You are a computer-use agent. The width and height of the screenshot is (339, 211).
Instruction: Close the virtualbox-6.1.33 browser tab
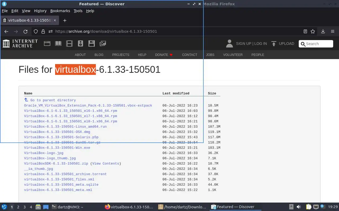(x=55, y=20)
